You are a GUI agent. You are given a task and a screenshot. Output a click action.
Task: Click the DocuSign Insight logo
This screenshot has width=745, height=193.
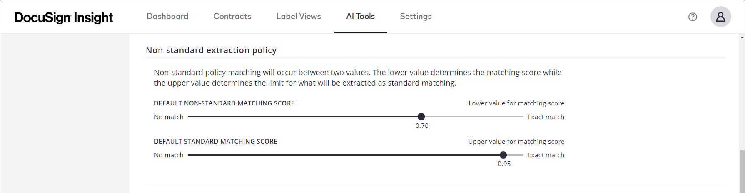(x=64, y=17)
